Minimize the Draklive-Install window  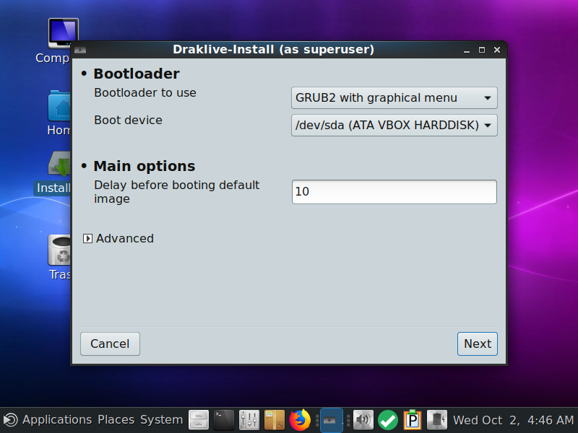pos(467,50)
